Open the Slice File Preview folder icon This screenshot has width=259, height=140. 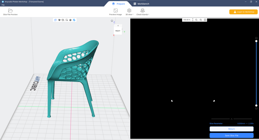[x=10, y=11]
